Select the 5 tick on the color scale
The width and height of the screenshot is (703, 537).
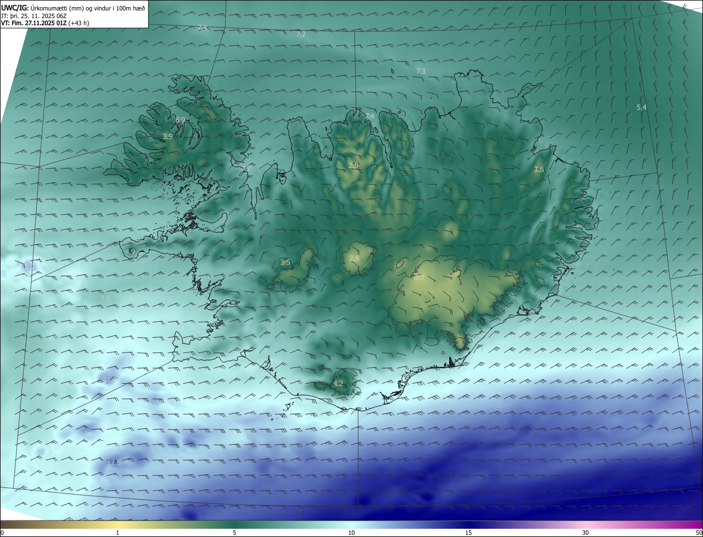pyautogui.click(x=235, y=533)
